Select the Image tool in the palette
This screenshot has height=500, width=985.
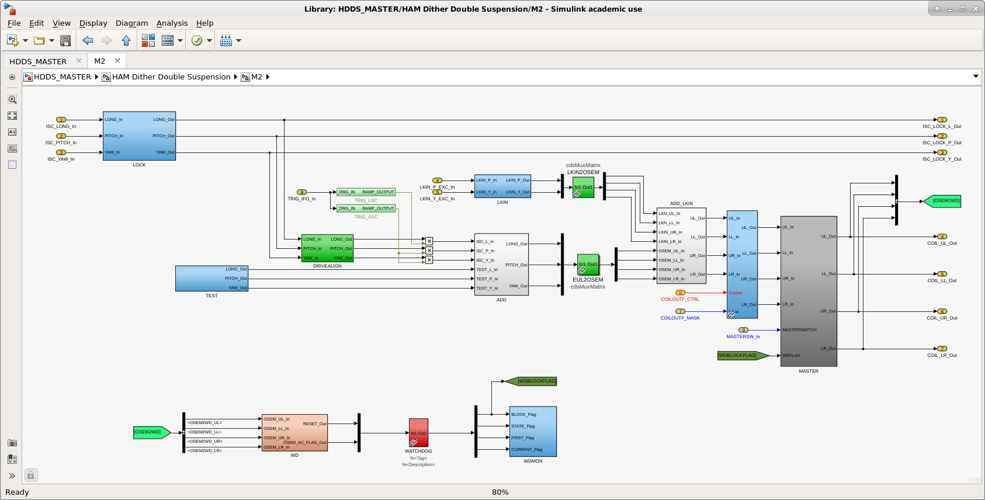tap(12, 148)
